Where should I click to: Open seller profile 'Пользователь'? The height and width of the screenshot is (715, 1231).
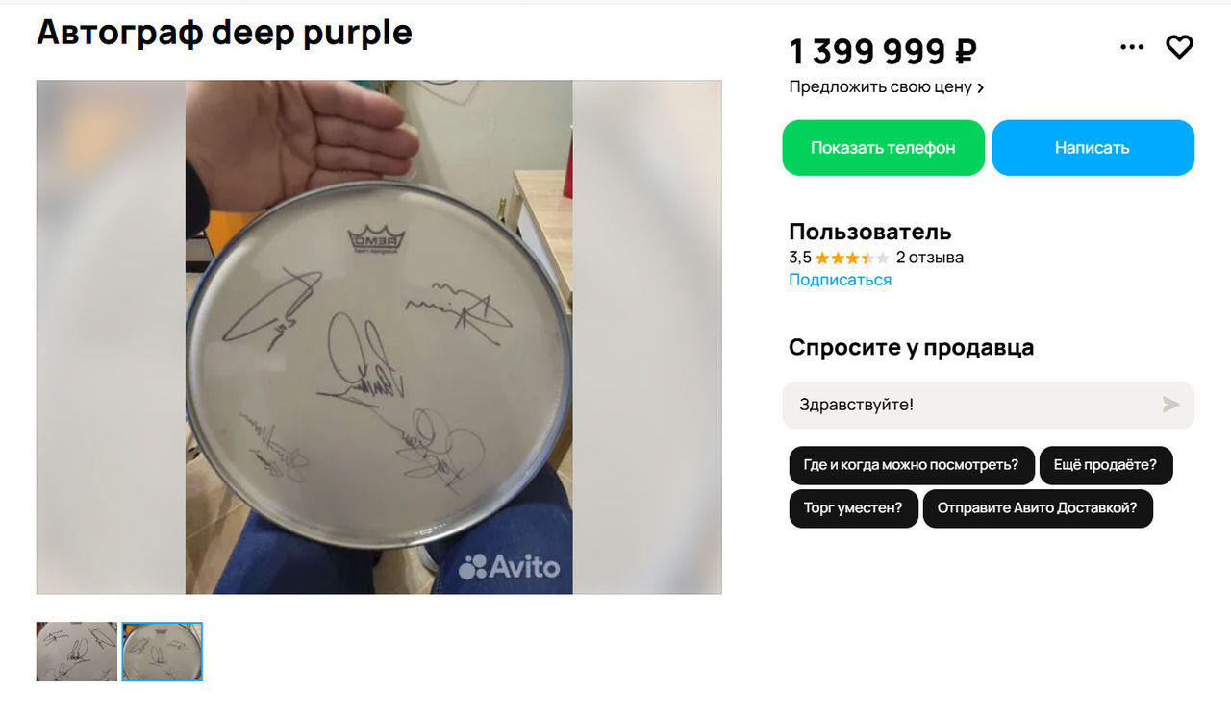pos(870,232)
